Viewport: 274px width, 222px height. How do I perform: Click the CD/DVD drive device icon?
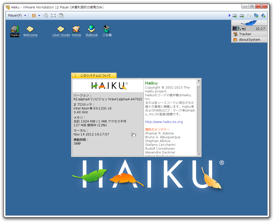pos(249,16)
